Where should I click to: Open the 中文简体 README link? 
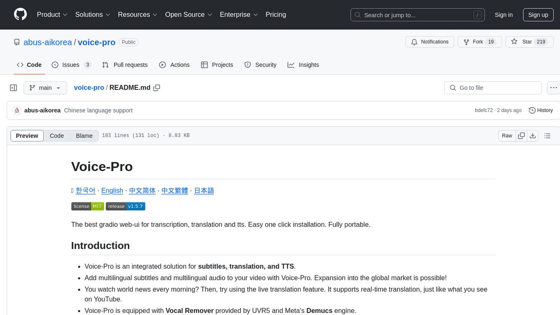(x=142, y=190)
